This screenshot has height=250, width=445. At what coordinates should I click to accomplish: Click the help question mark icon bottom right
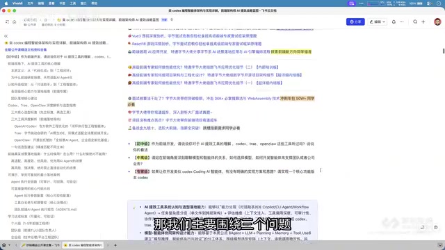[436, 227]
